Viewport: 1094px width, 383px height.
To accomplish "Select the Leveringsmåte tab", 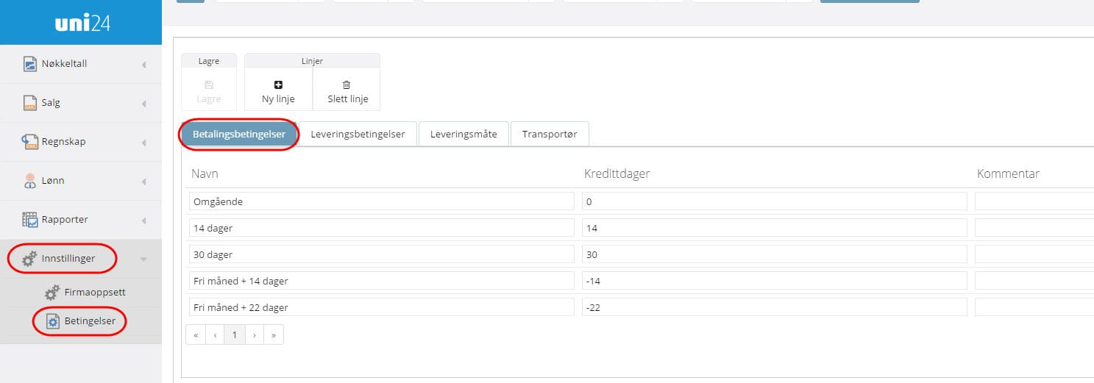I will (463, 135).
